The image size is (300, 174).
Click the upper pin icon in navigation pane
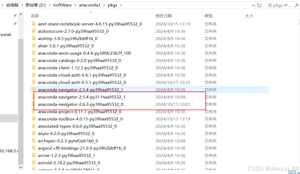(15, 16)
